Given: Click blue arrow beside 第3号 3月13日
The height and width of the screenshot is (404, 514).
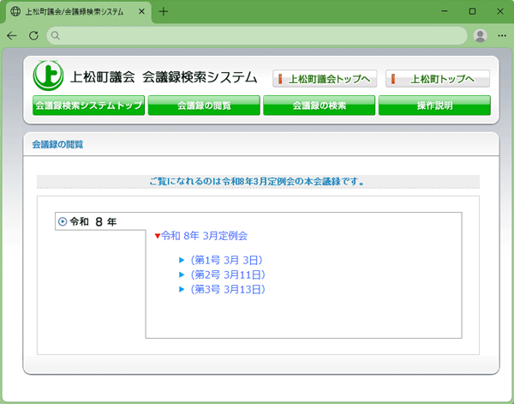Looking at the screenshot, I should coord(182,289).
